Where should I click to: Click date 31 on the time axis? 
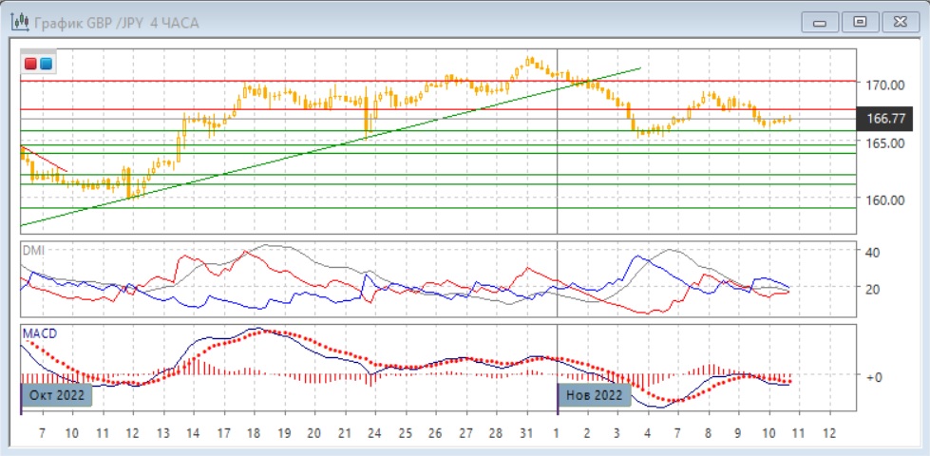pyautogui.click(x=525, y=433)
